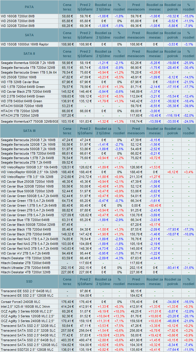196x352 pixels.
Task: Click the SSD section header
Action: tap(29, 281)
